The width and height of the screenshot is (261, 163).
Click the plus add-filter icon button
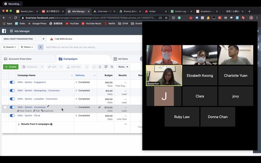(x=41, y=47)
